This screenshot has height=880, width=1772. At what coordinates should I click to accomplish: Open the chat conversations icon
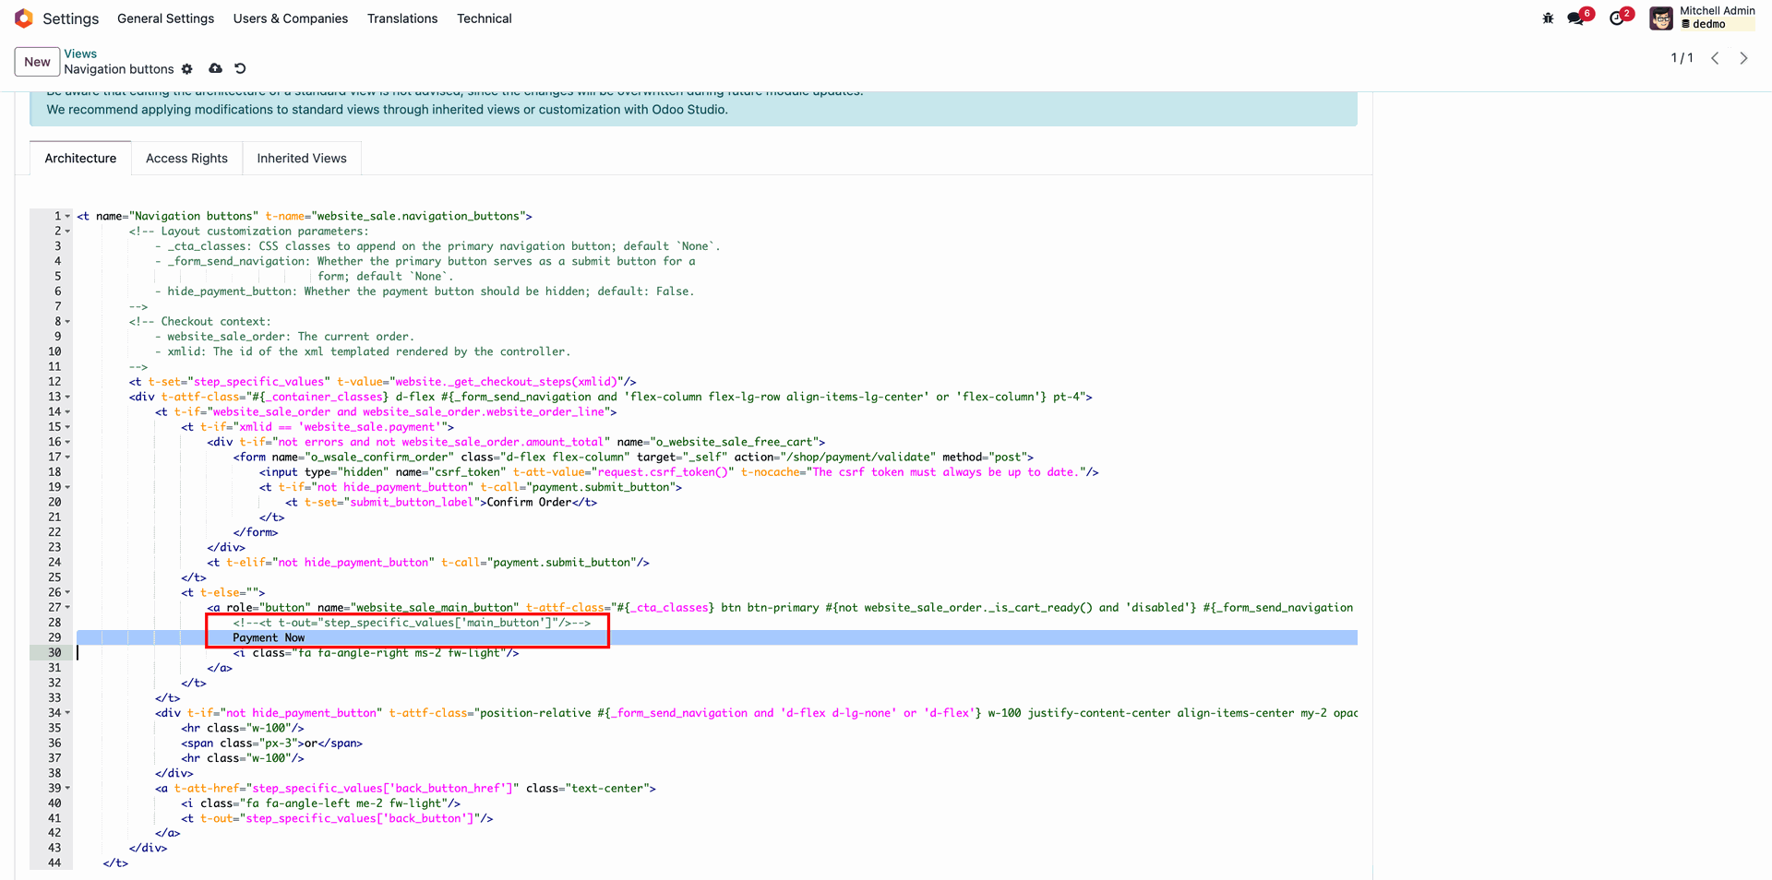(x=1576, y=18)
